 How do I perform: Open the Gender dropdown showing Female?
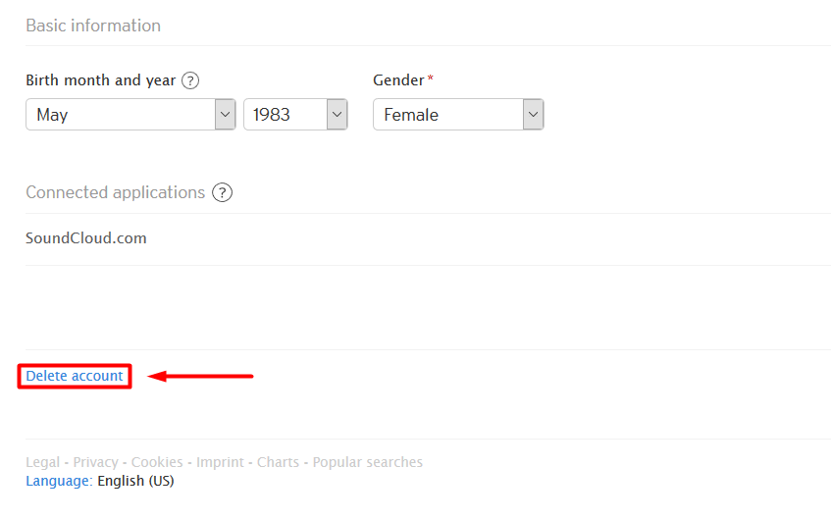click(x=458, y=115)
